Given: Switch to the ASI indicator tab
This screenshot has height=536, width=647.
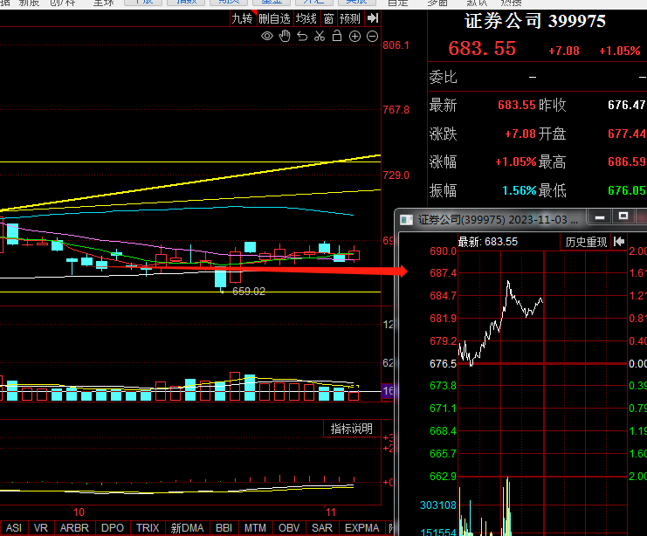Looking at the screenshot, I should pyautogui.click(x=14, y=528).
